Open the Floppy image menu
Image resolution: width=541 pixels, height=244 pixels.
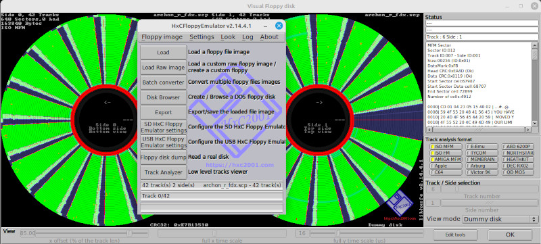coord(162,37)
